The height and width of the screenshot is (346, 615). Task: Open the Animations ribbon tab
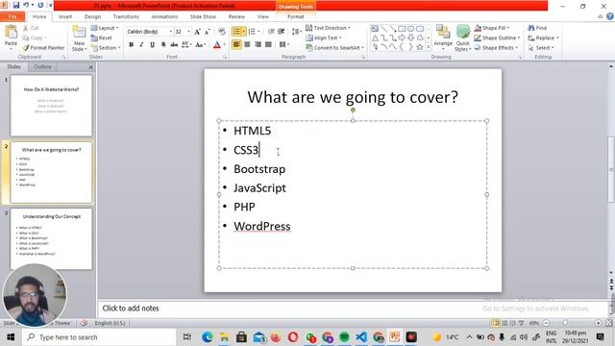point(164,17)
